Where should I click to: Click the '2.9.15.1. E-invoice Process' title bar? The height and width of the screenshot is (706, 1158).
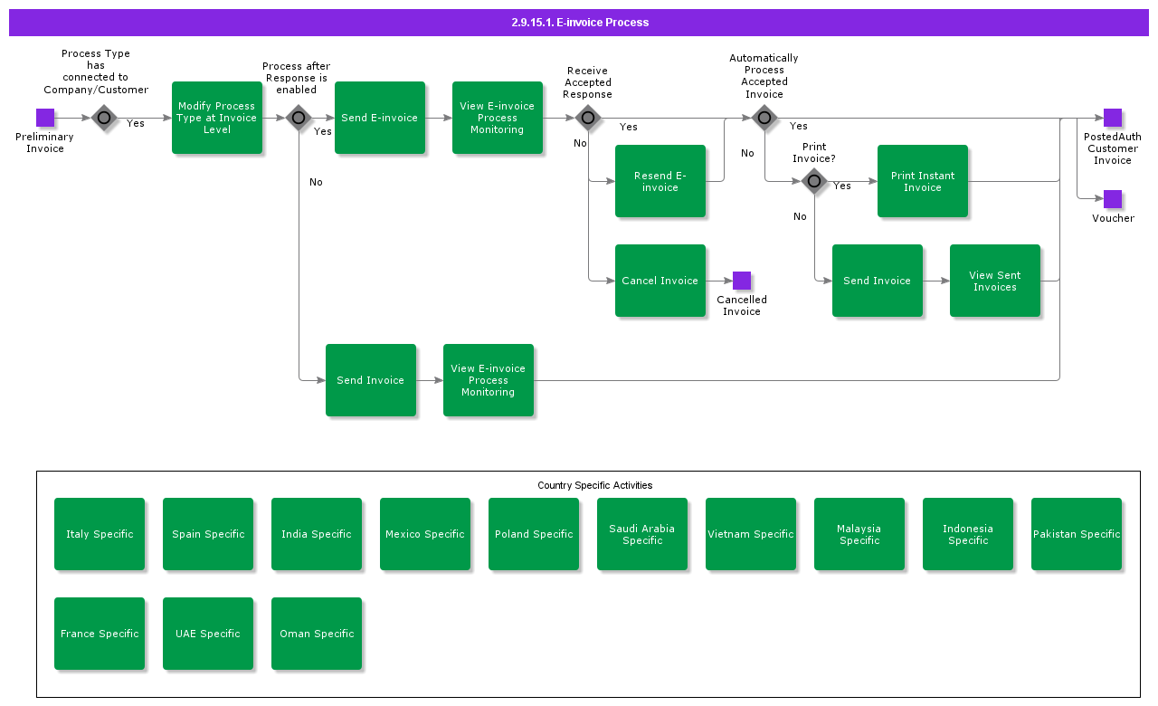pyautogui.click(x=579, y=23)
